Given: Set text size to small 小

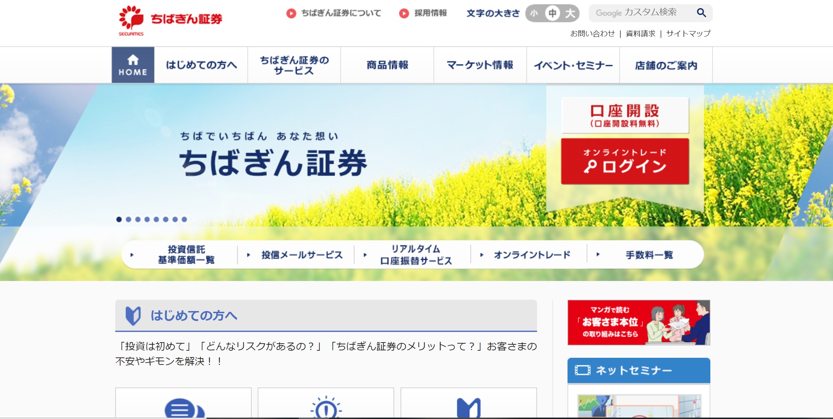Looking at the screenshot, I should tap(534, 13).
